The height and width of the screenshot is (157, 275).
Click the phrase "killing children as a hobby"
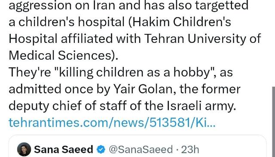click(134, 72)
